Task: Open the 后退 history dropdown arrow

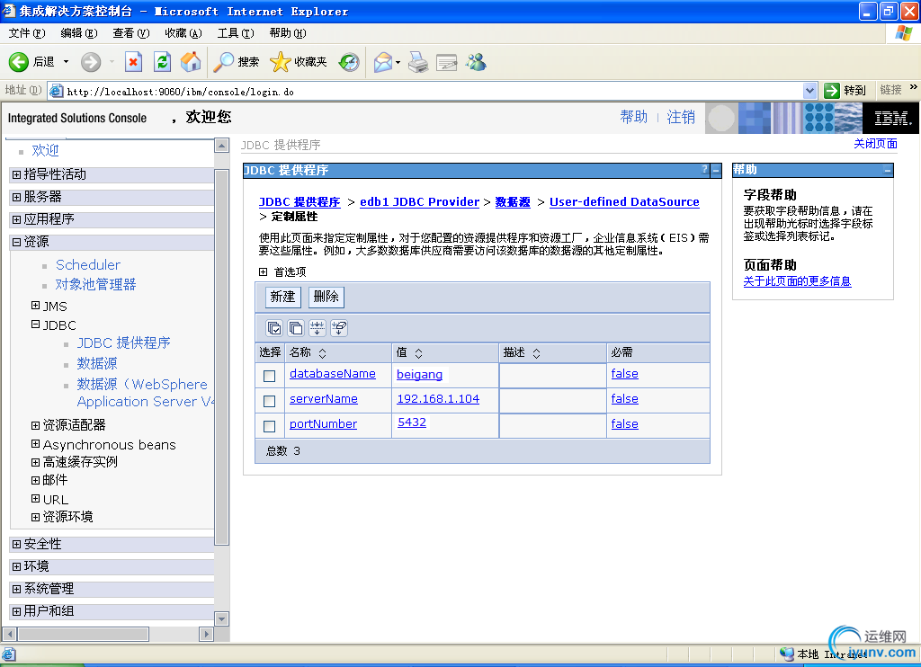Action: coord(66,62)
